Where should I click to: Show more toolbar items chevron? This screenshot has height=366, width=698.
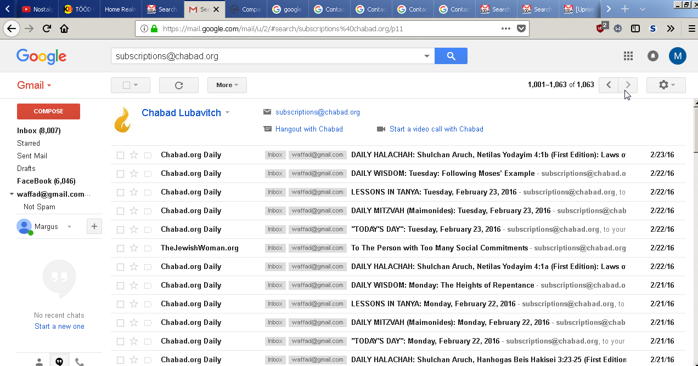coord(671,28)
